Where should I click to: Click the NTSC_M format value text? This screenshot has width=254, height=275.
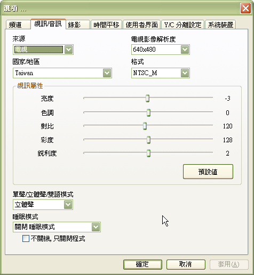pyautogui.click(x=145, y=73)
